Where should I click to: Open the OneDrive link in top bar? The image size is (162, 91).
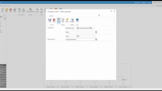pyautogui.click(x=144, y=3)
